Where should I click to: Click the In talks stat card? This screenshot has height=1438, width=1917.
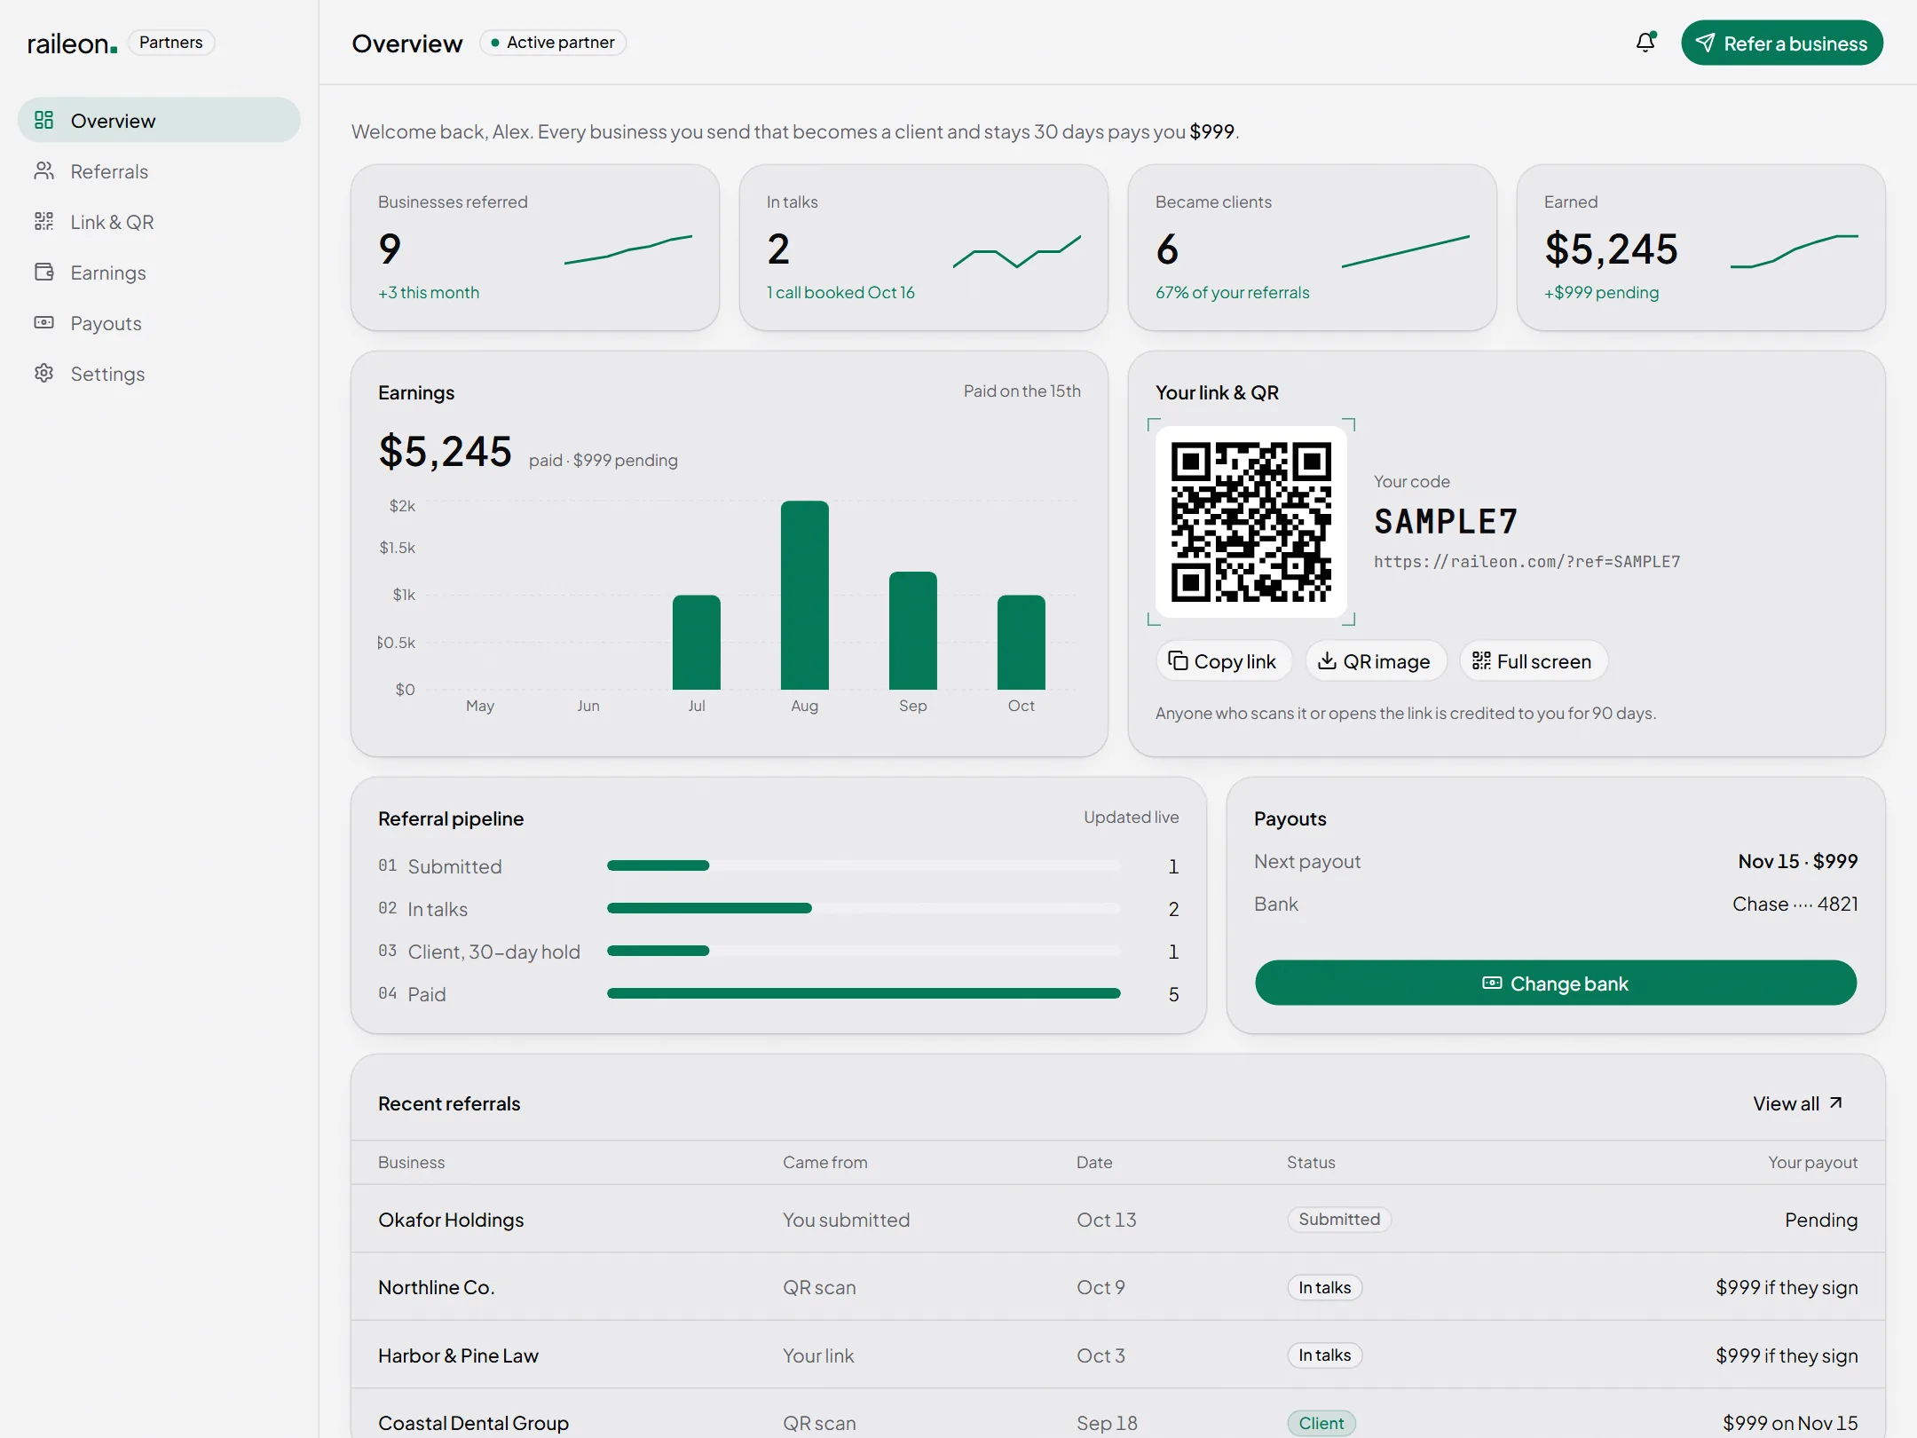(924, 248)
